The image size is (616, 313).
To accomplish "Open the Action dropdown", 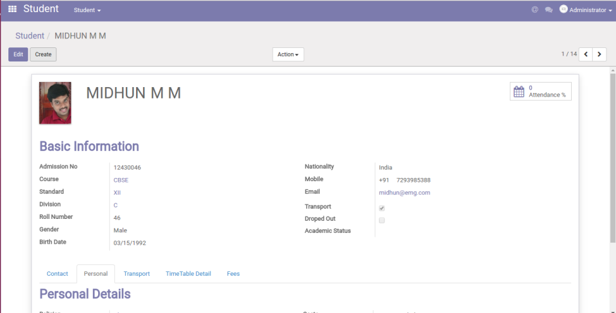I will tap(288, 54).
